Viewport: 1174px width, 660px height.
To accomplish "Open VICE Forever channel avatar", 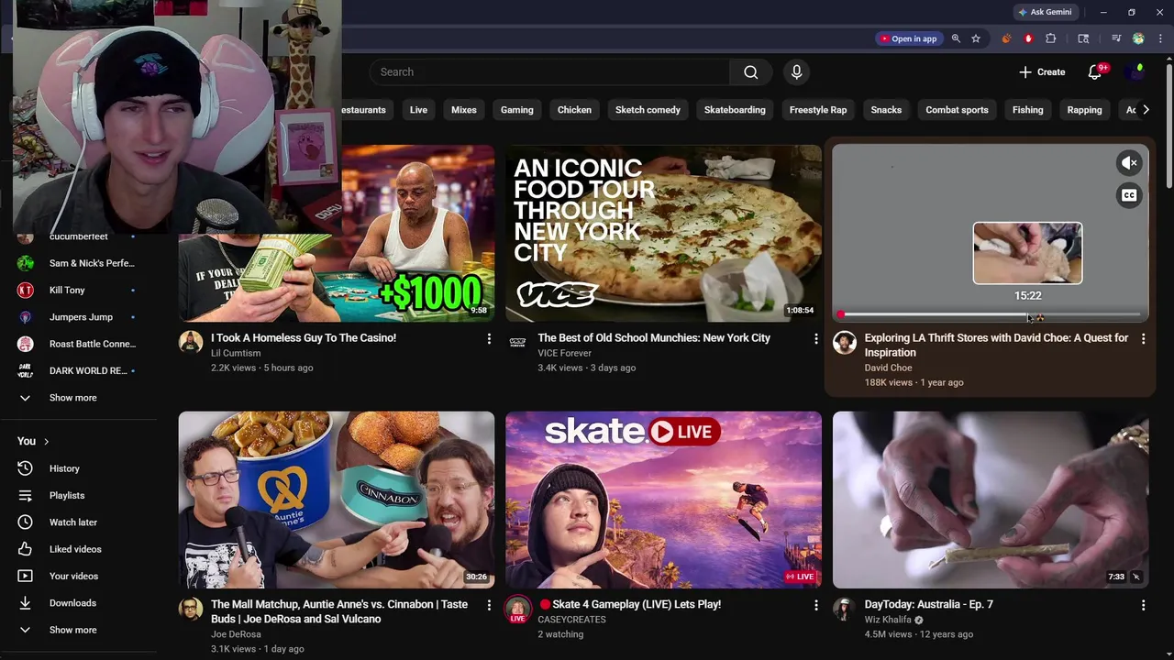I will click(517, 343).
